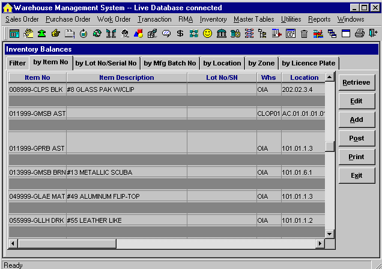The width and height of the screenshot is (382, 269).
Task: Open the Inventory menu
Action: (x=213, y=19)
